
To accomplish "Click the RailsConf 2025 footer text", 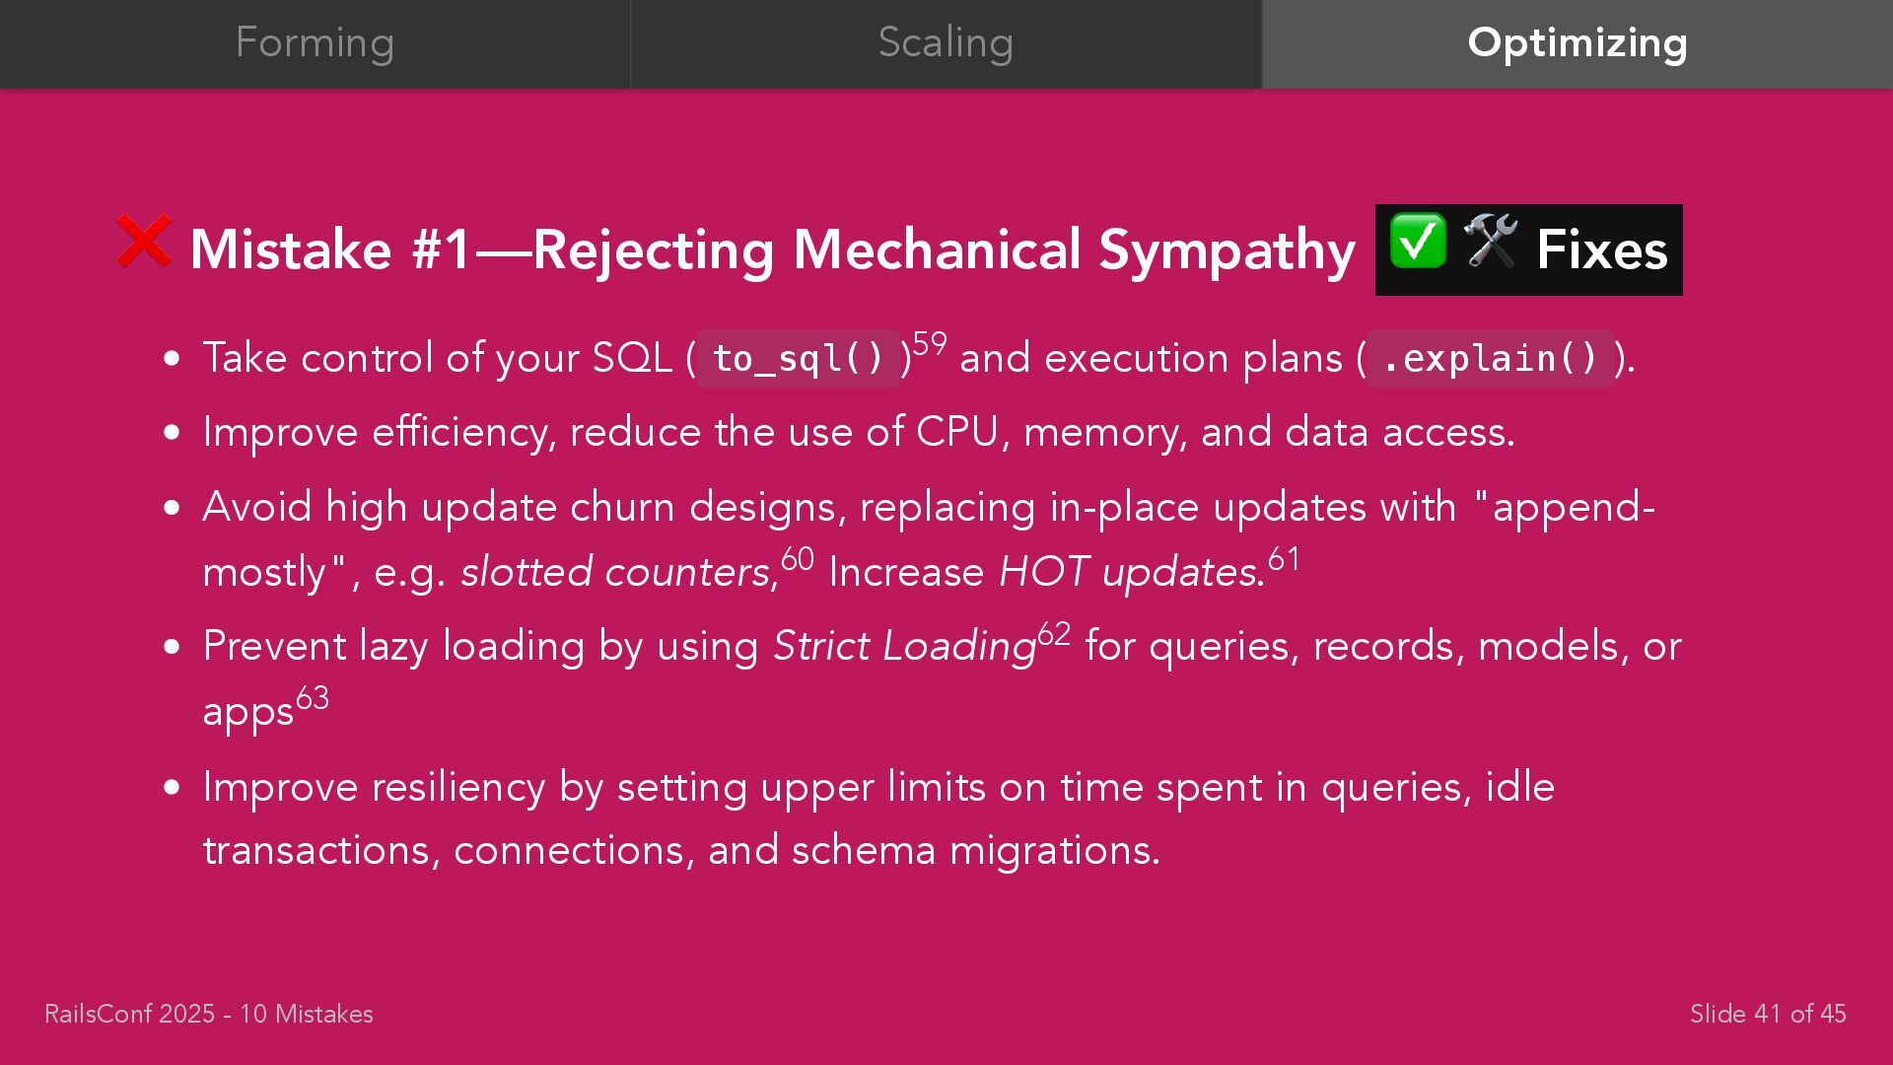I will click(209, 1014).
